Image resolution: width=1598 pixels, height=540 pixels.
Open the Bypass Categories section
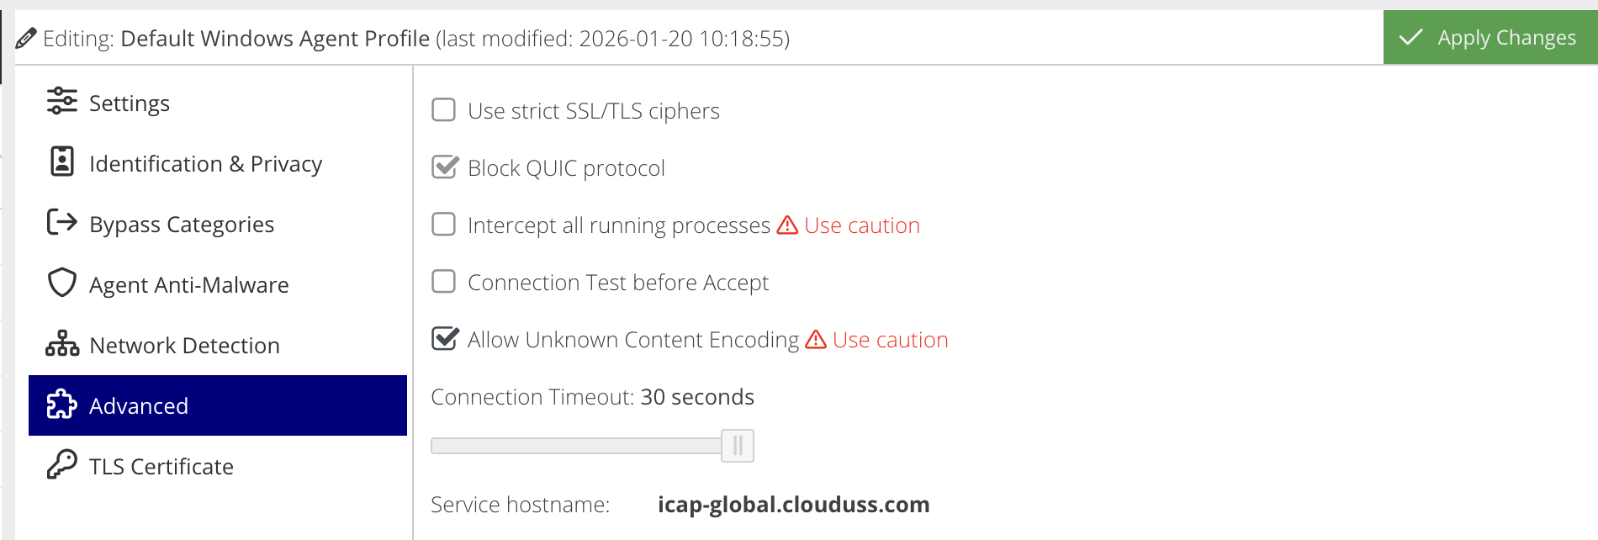(x=182, y=225)
